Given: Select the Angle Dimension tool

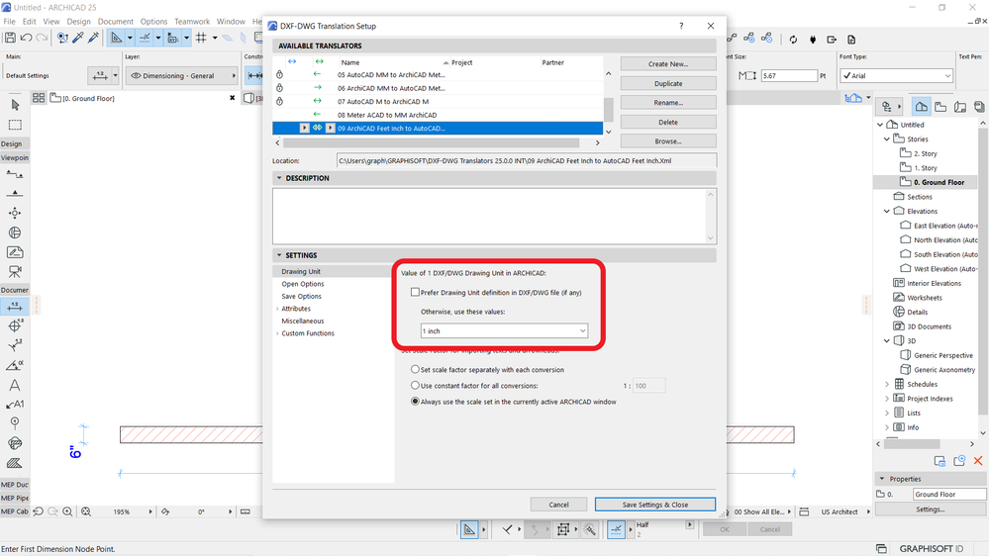Looking at the screenshot, I should pyautogui.click(x=15, y=365).
